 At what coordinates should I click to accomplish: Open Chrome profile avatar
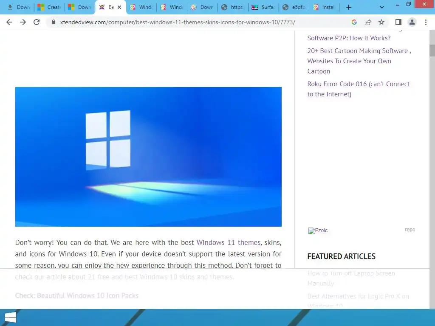click(x=412, y=22)
